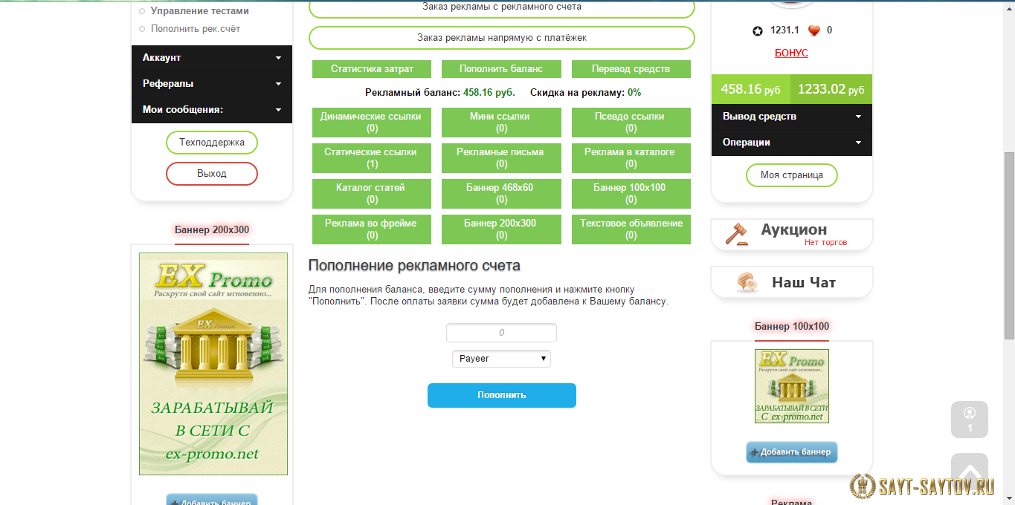Click Добавить баннер under 100x100 banner
This screenshot has width=1015, height=505.
(791, 452)
